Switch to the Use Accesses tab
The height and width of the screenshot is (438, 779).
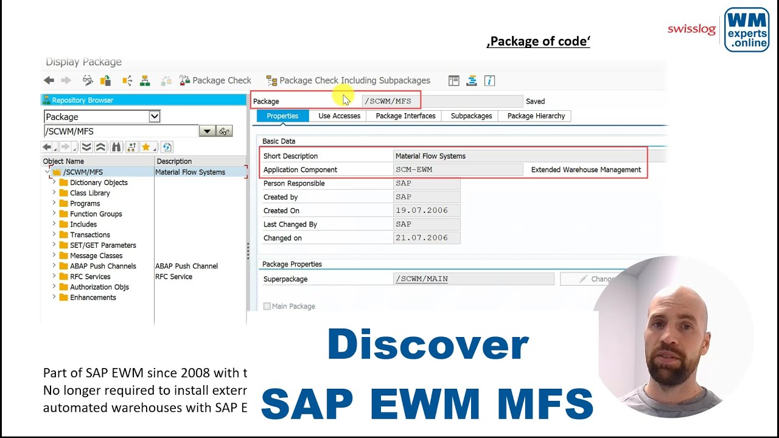tap(339, 116)
